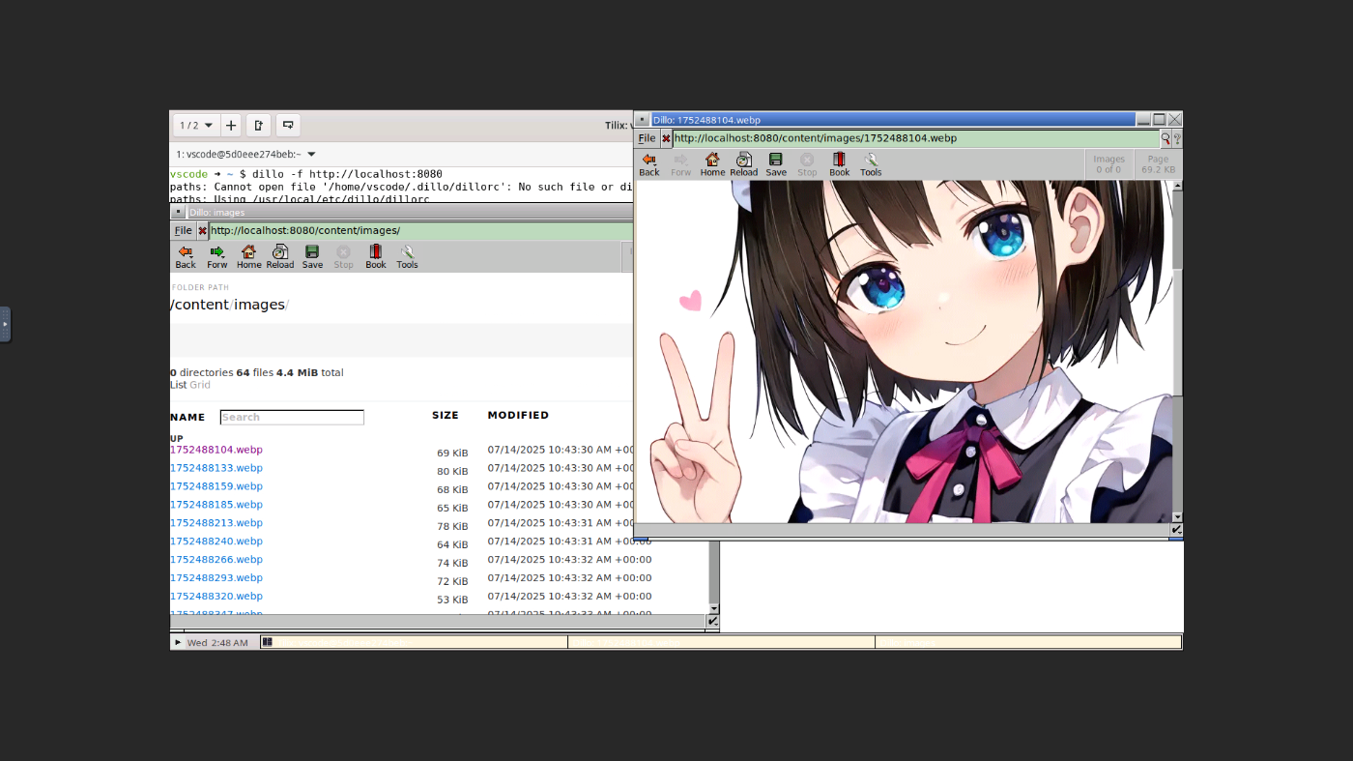
Task: Click scroll down arrow in webp window
Action: coord(1177,517)
